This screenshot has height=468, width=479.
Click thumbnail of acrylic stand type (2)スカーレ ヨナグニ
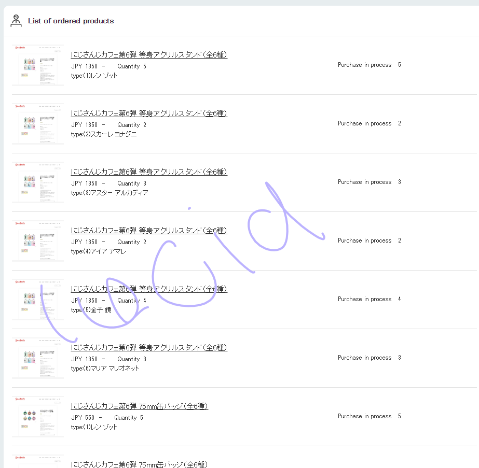38,124
